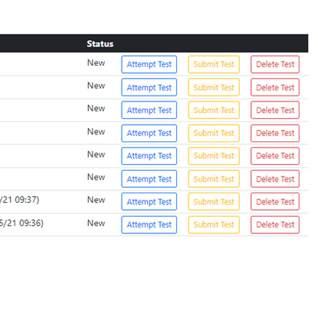Click Delete Test in the fifth row
This screenshot has width=318, height=318.
[275, 156]
